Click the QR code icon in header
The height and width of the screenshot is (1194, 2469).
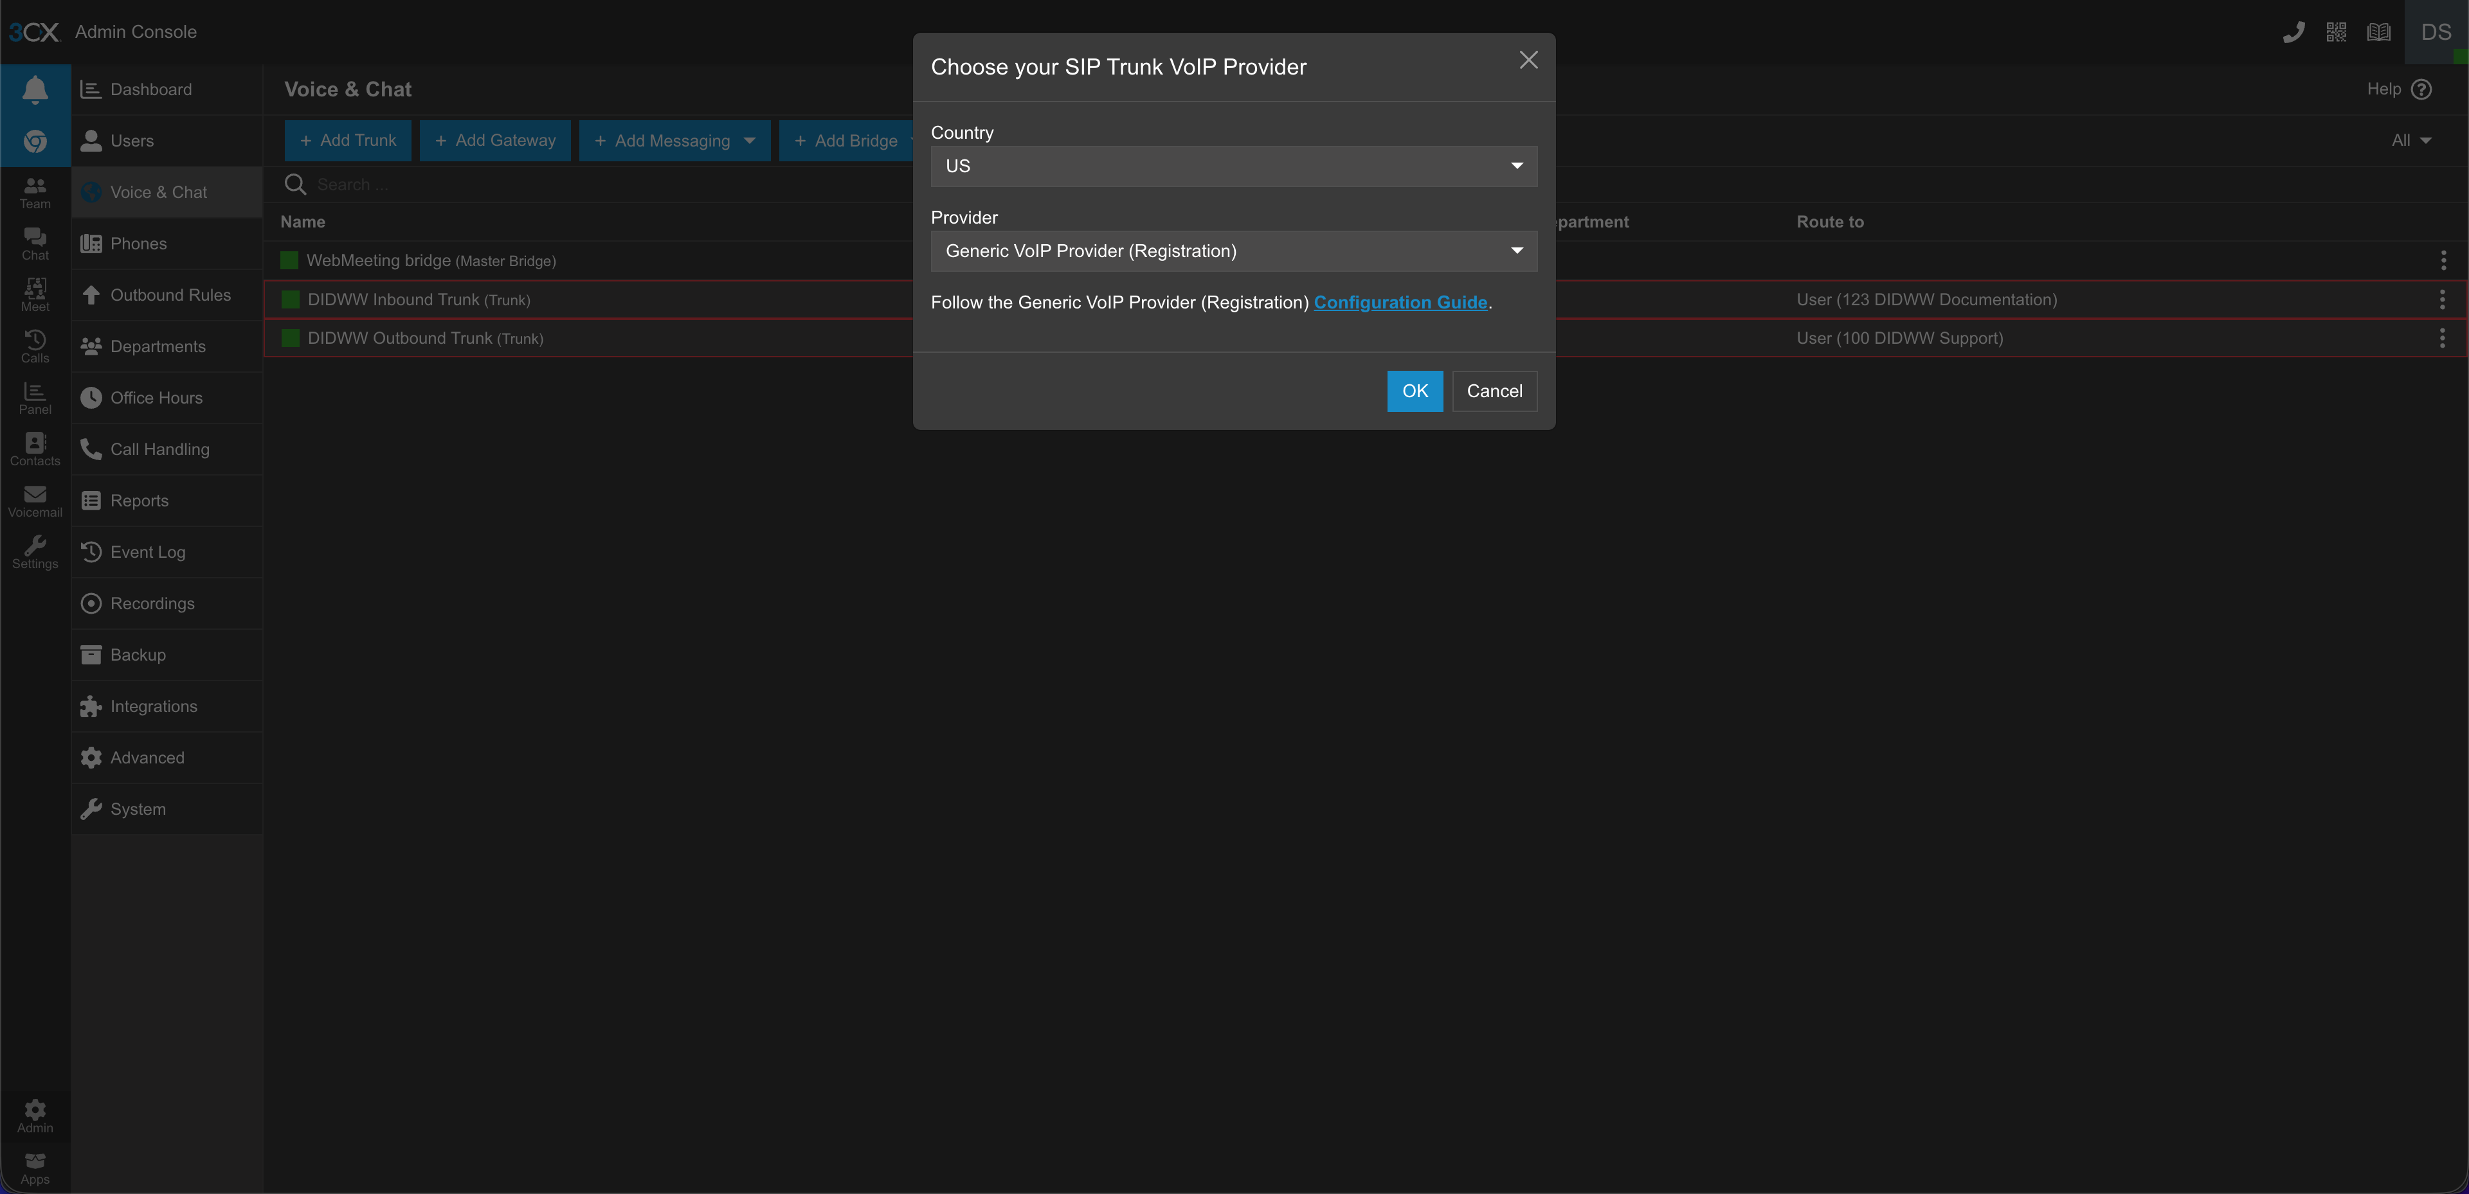(x=2336, y=33)
